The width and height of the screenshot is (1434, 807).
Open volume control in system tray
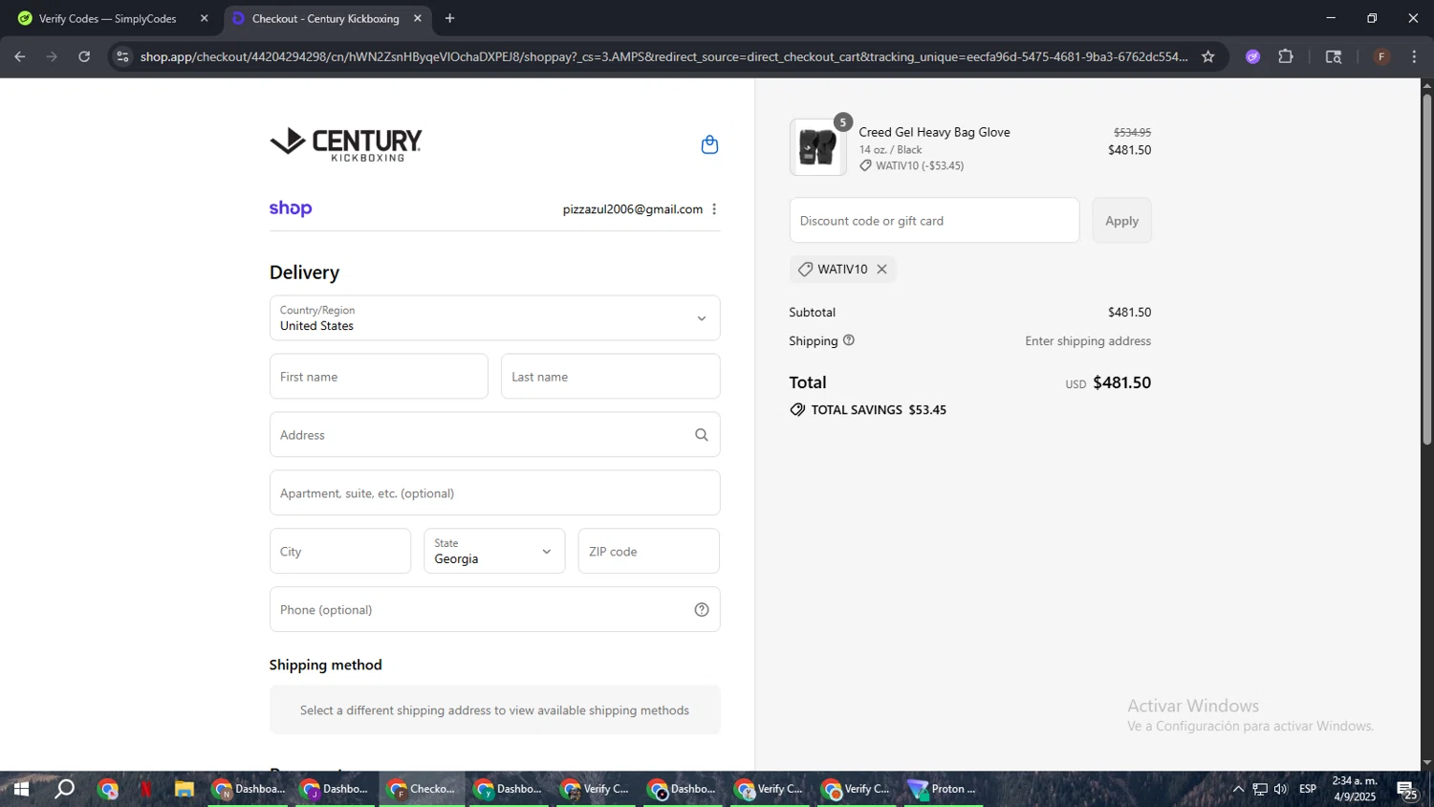[1281, 789]
